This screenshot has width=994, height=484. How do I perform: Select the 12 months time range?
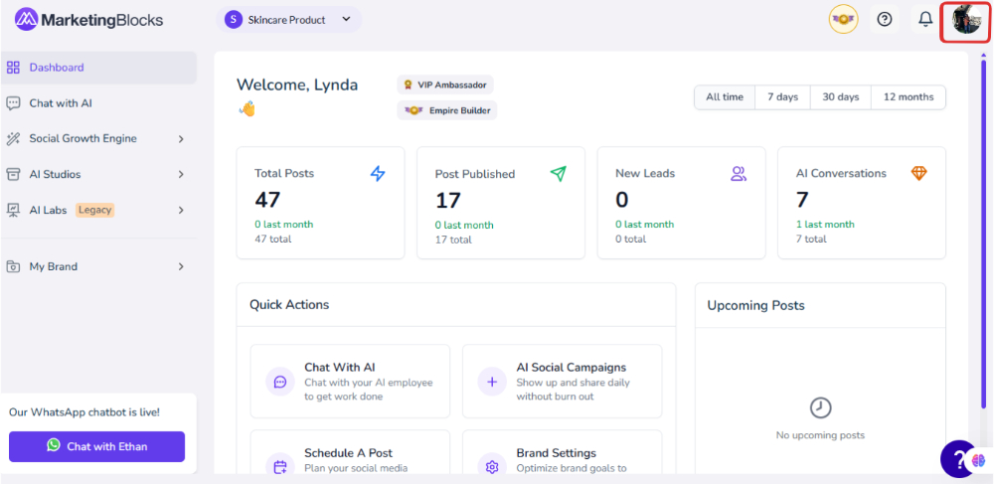[x=908, y=97]
